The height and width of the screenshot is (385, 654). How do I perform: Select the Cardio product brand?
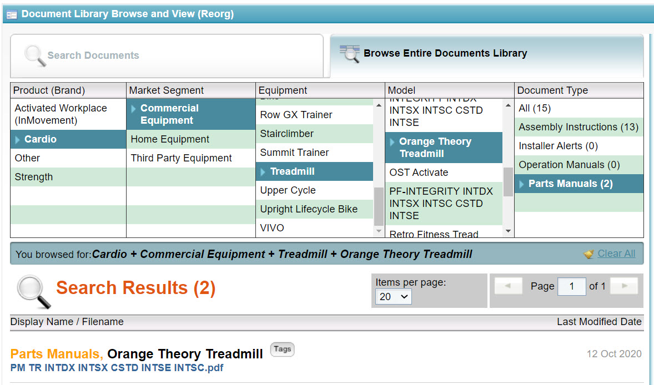click(x=68, y=139)
